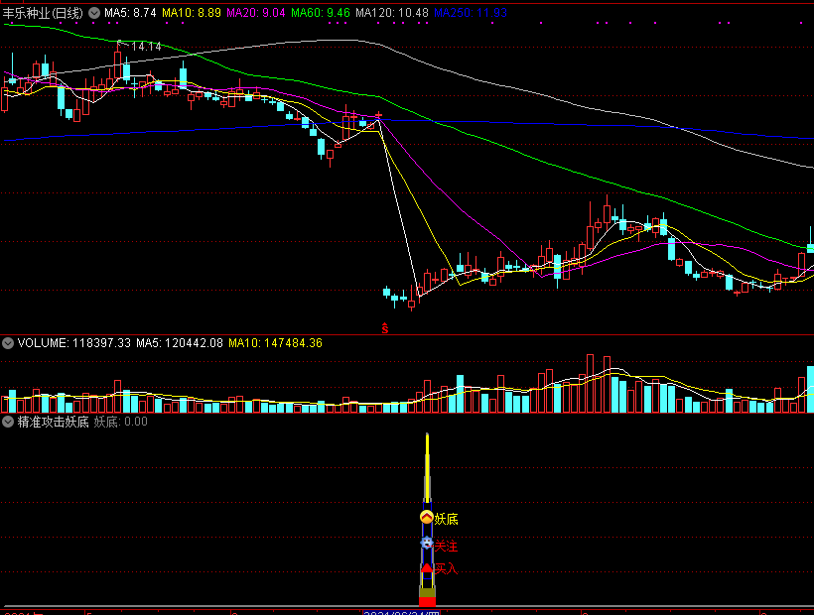Open the 丰乐种业 main chart indicator menu icon
Screen dimensions: 814x615
pyautogui.click(x=94, y=13)
